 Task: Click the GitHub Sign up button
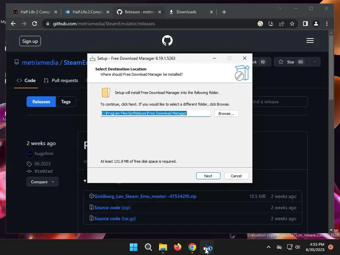tap(30, 41)
